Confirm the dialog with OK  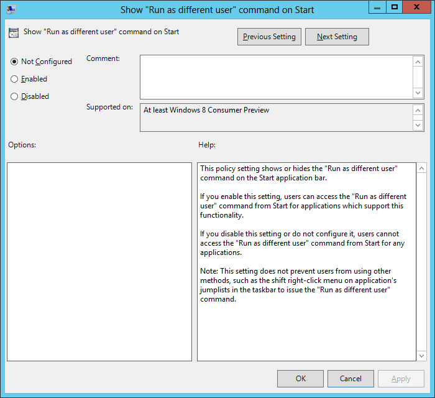point(300,379)
